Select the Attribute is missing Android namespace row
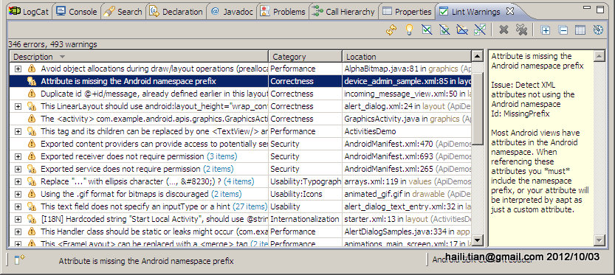Viewport: 615px width, 275px height. pos(241,81)
